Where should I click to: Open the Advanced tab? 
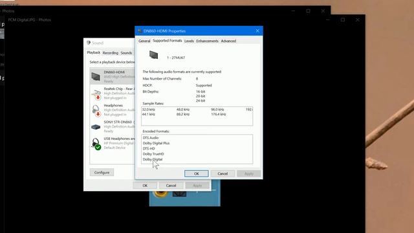[228, 41]
